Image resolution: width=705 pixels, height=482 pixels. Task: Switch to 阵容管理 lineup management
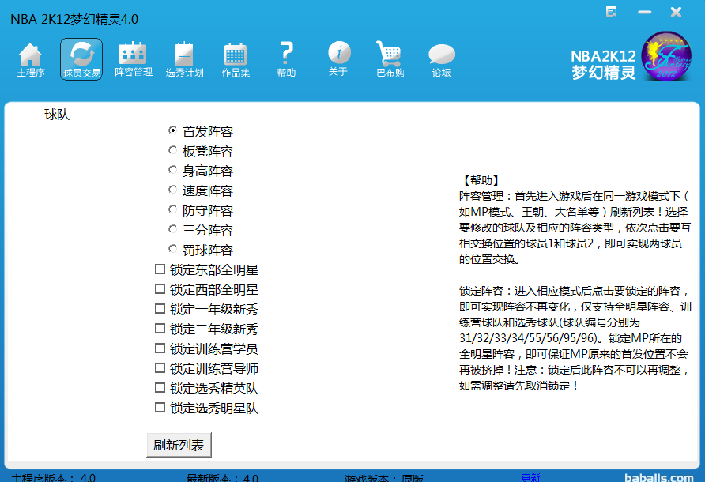coord(133,59)
